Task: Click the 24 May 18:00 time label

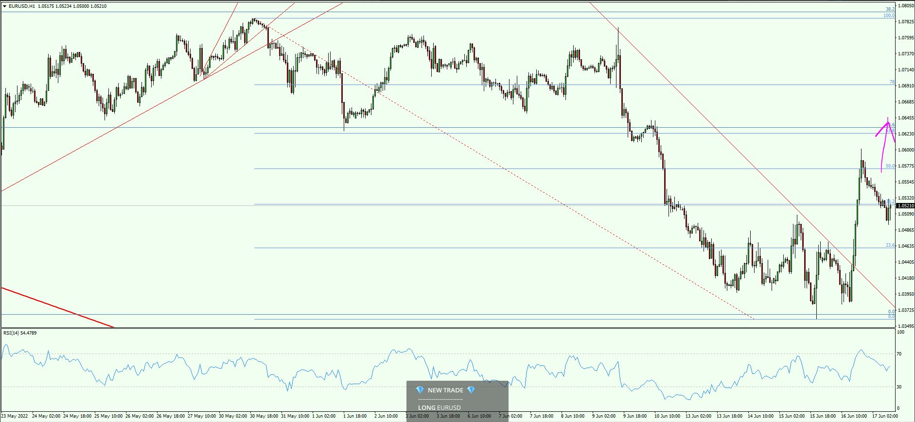Action: [77, 416]
